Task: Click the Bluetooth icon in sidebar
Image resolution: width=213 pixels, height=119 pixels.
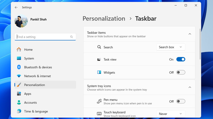Action: [x=19, y=67]
